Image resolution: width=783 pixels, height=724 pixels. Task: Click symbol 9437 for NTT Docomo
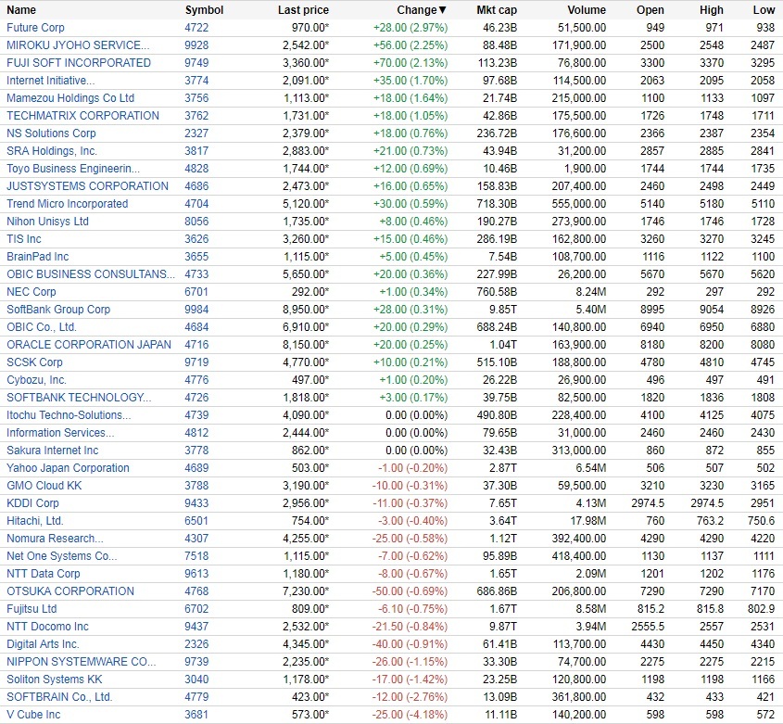[196, 627]
